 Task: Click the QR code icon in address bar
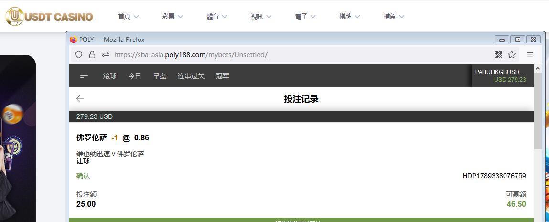(x=498, y=54)
